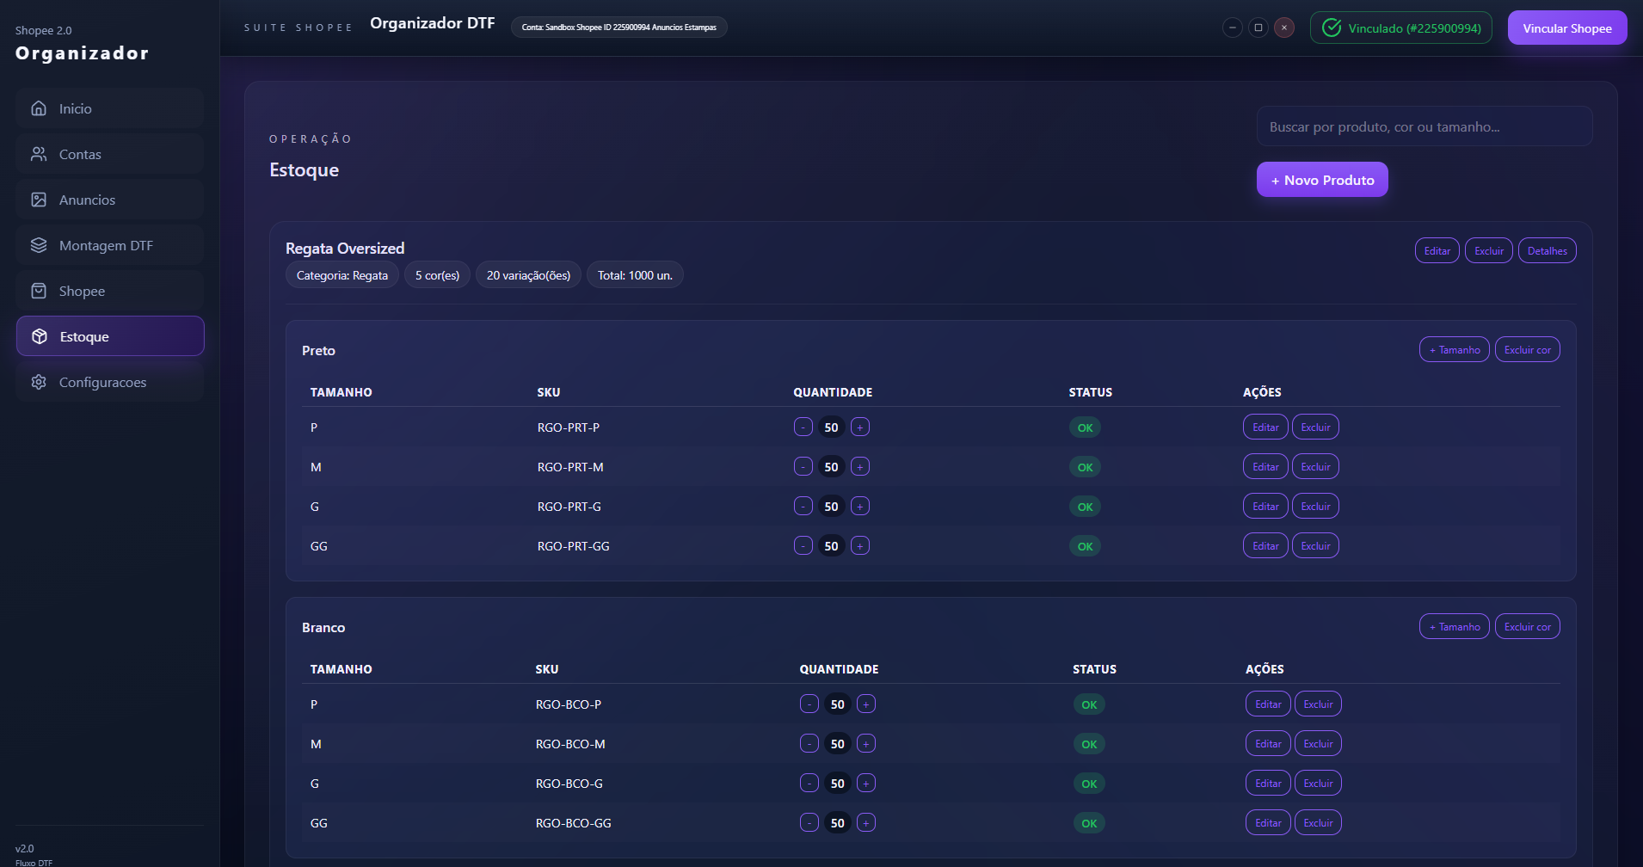The height and width of the screenshot is (867, 1643).
Task: Open Montagem DTF layers icon
Action: pos(39,245)
